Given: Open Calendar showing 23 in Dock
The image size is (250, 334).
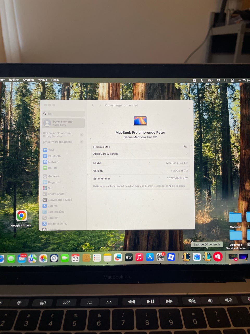Looking at the screenshot, I should [x=75, y=258].
